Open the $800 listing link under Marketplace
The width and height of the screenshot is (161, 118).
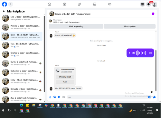(x=66, y=22)
